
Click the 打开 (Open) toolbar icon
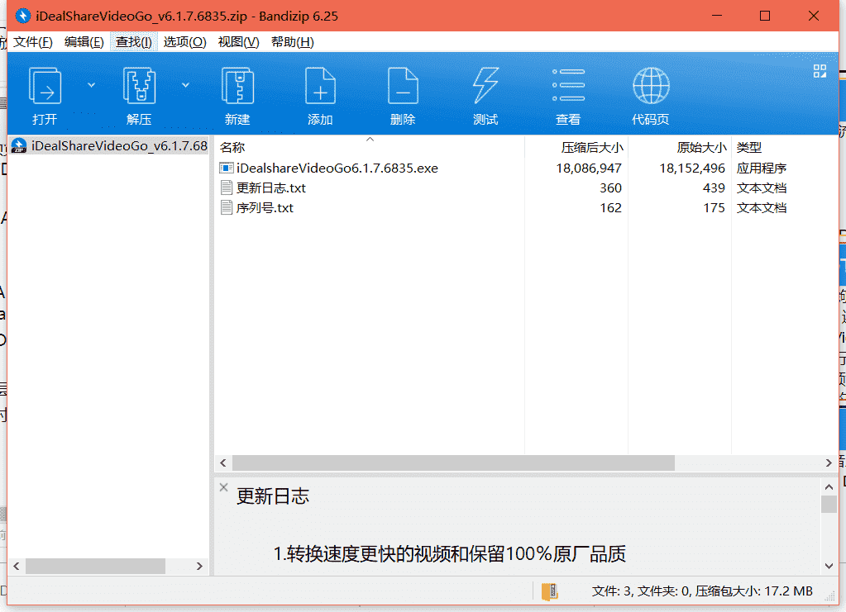click(45, 86)
